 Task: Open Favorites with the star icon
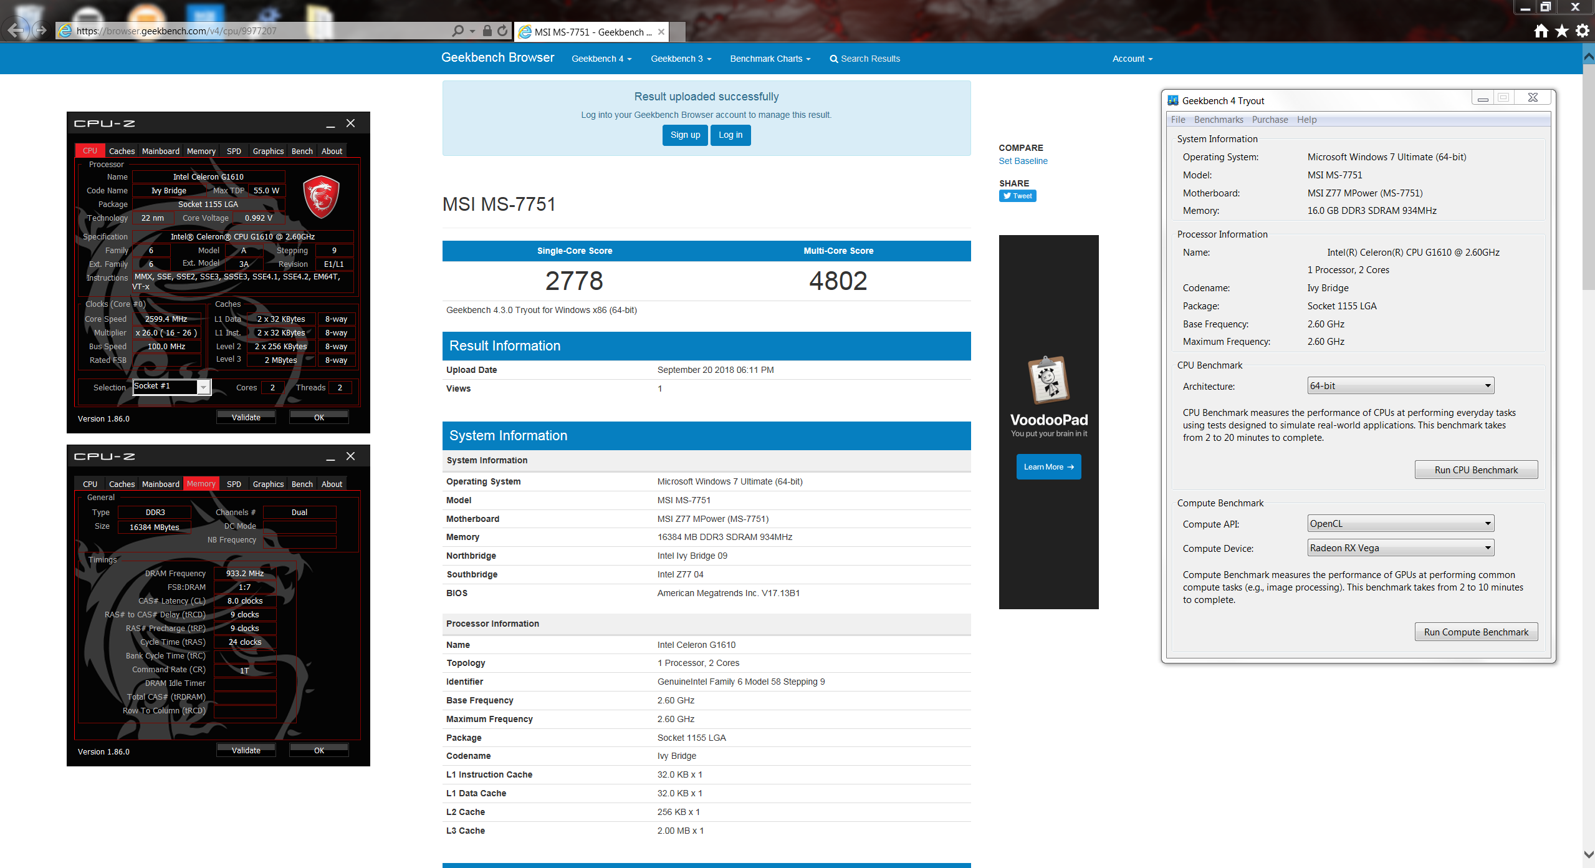tap(1562, 31)
